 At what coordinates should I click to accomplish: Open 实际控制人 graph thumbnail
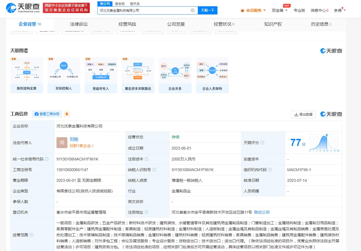coord(64,75)
